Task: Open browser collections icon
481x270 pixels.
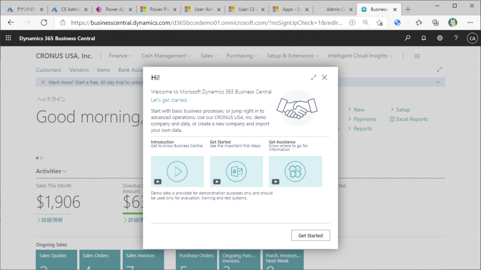Action: [x=435, y=22]
